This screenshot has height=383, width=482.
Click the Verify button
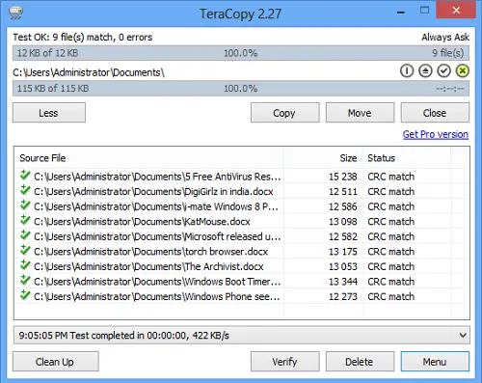285,362
